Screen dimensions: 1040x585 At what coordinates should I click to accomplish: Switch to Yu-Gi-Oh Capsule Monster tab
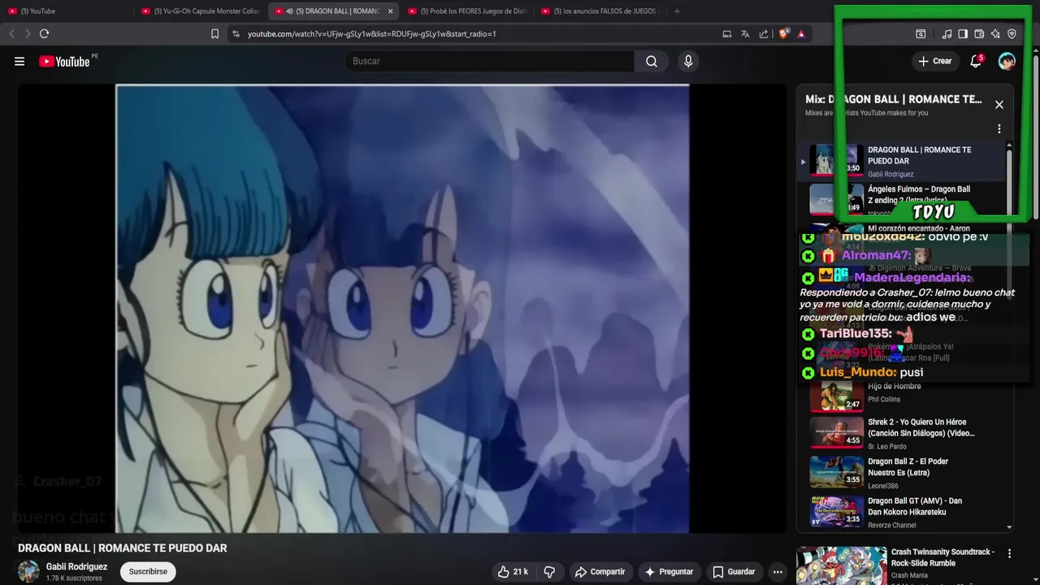pyautogui.click(x=200, y=11)
